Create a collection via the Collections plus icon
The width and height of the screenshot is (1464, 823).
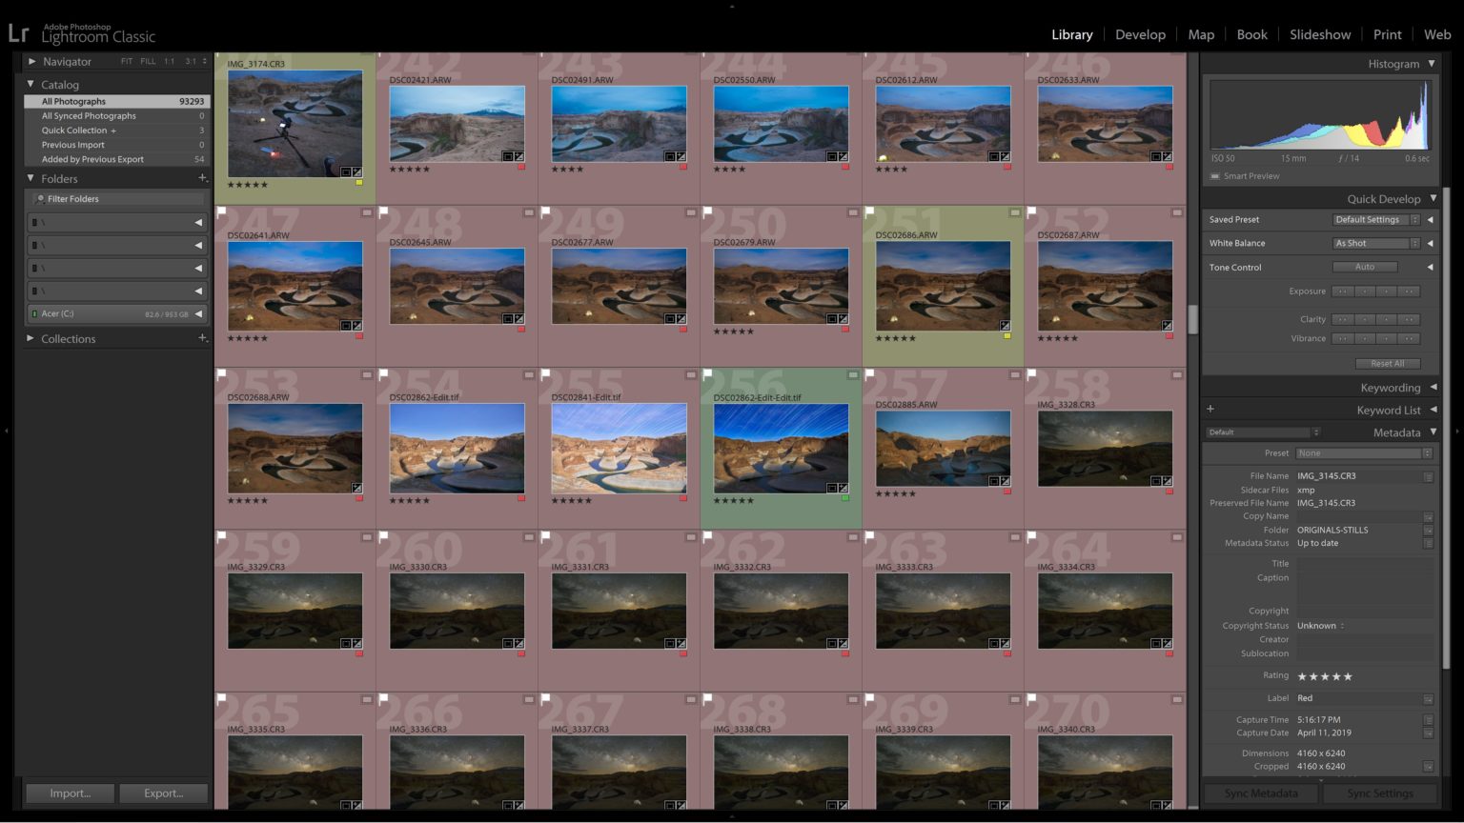pos(202,338)
